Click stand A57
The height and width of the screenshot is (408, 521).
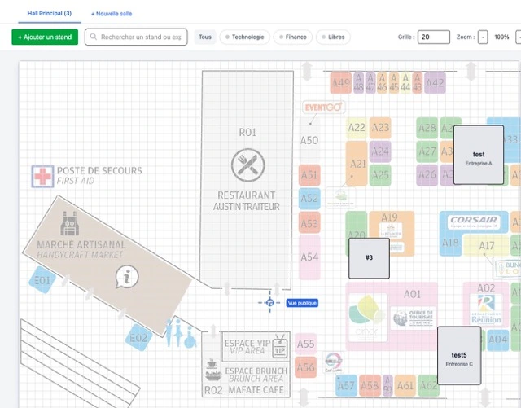(346, 386)
